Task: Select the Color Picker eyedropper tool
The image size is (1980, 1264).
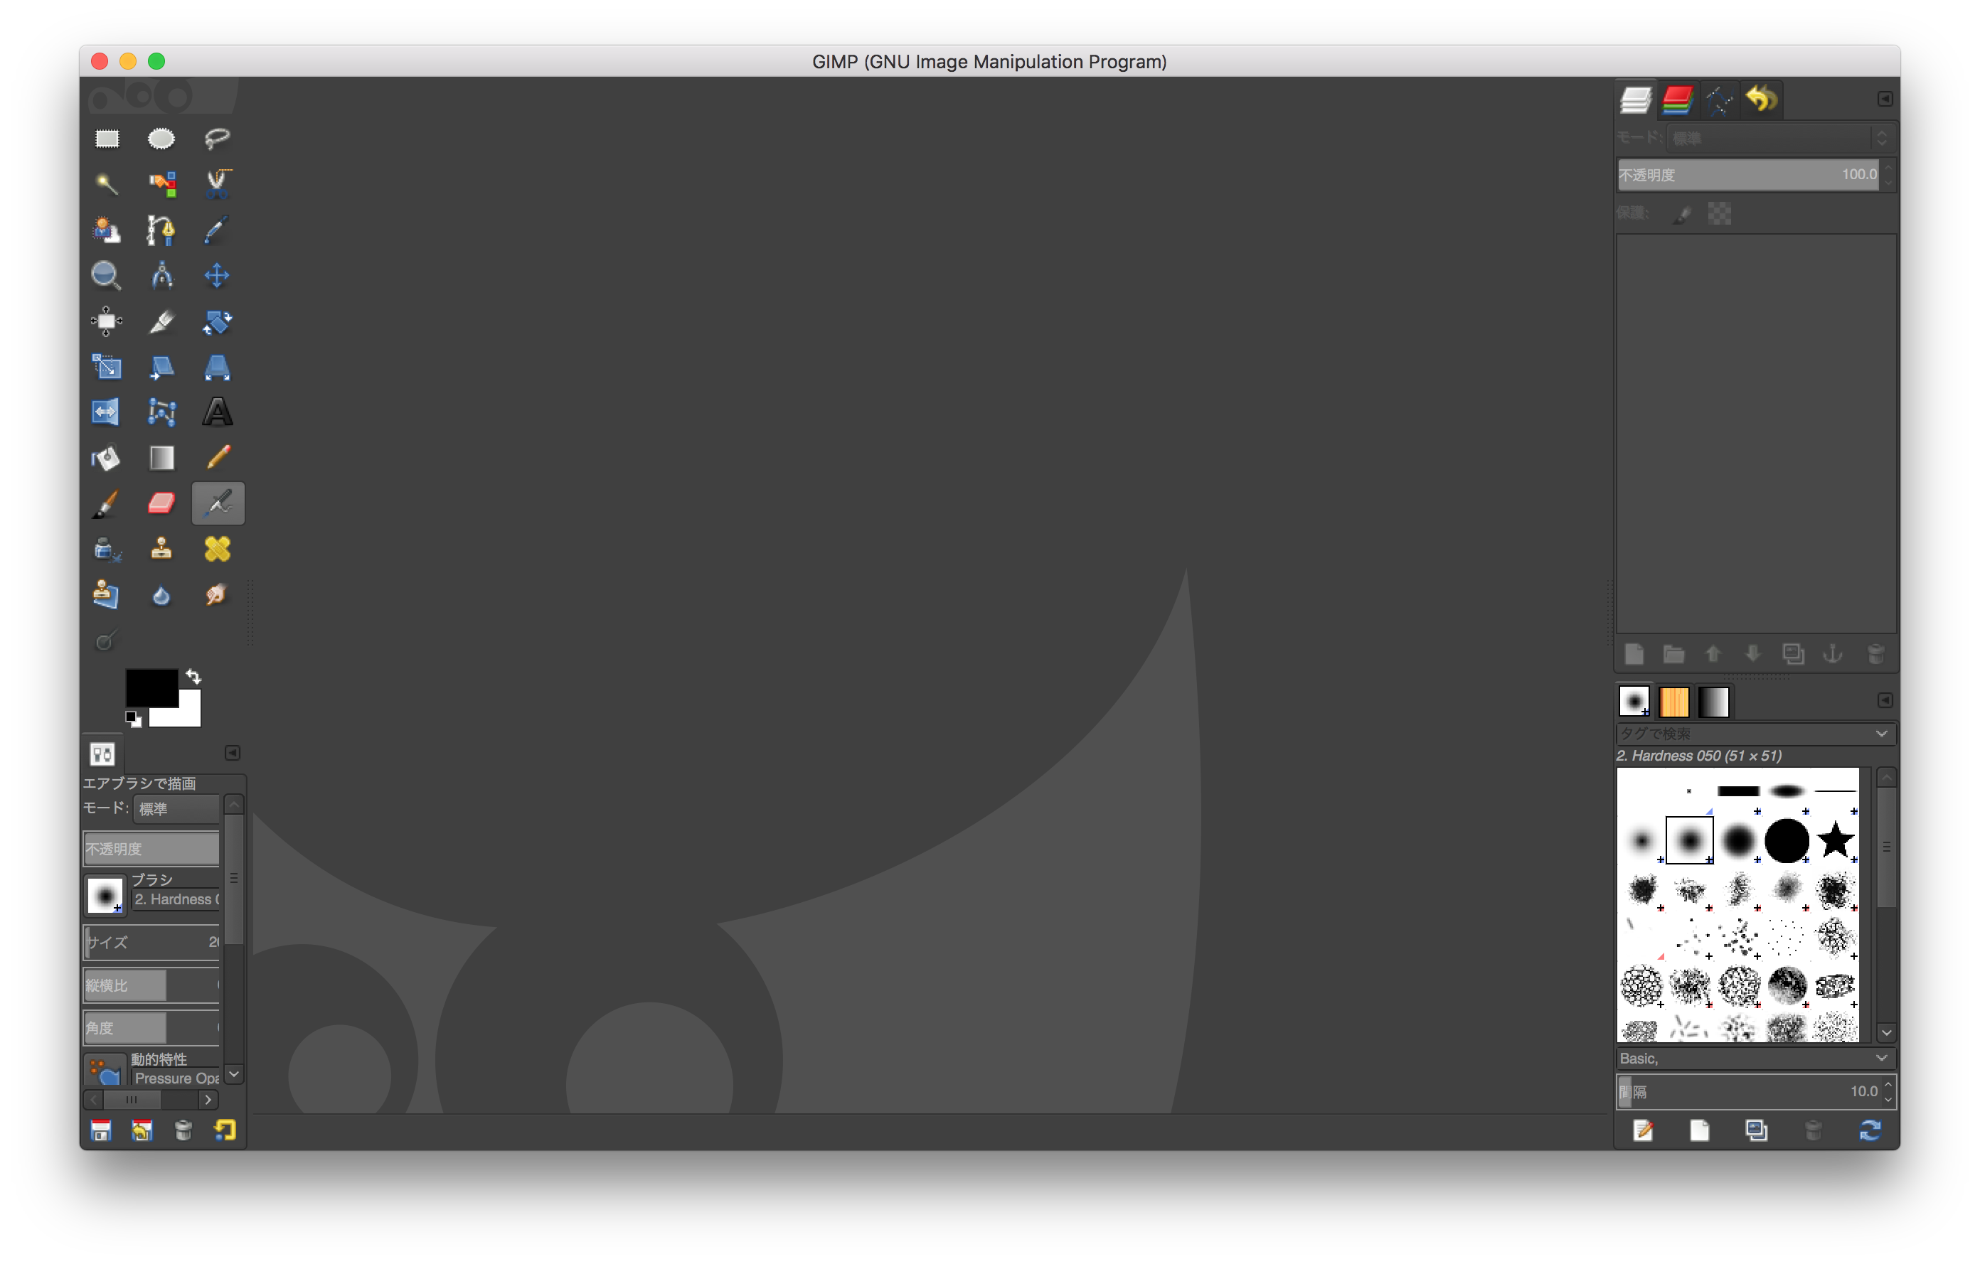Action: [217, 230]
